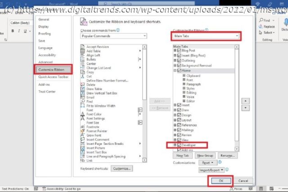Screen dimensions: 288x192
Task: Move selected tab up with arrow
Action: (245, 101)
